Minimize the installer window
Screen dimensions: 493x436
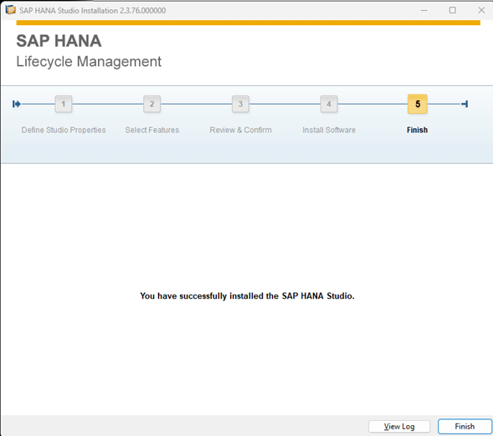424,10
